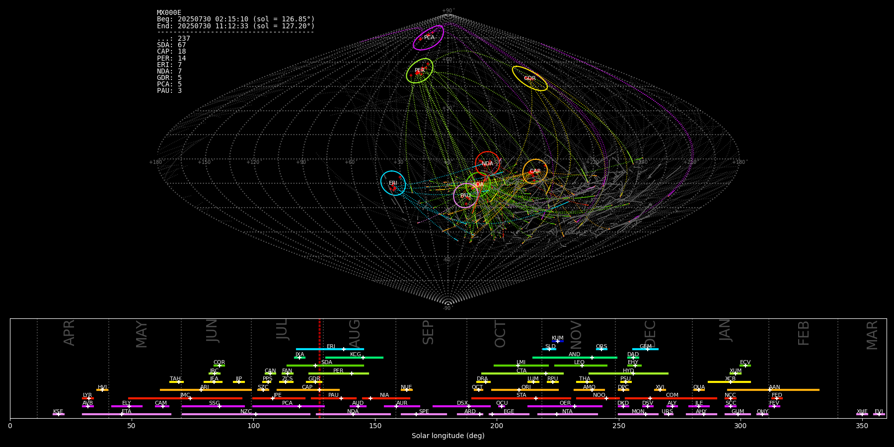Click the End: 20250730 11:12:33 timestamp line
The width and height of the screenshot is (894, 447).
click(236, 26)
